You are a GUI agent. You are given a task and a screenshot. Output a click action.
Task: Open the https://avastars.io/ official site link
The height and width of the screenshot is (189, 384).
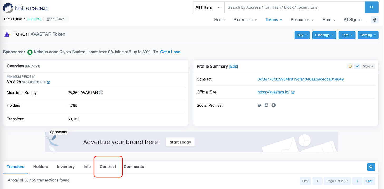click(x=273, y=92)
